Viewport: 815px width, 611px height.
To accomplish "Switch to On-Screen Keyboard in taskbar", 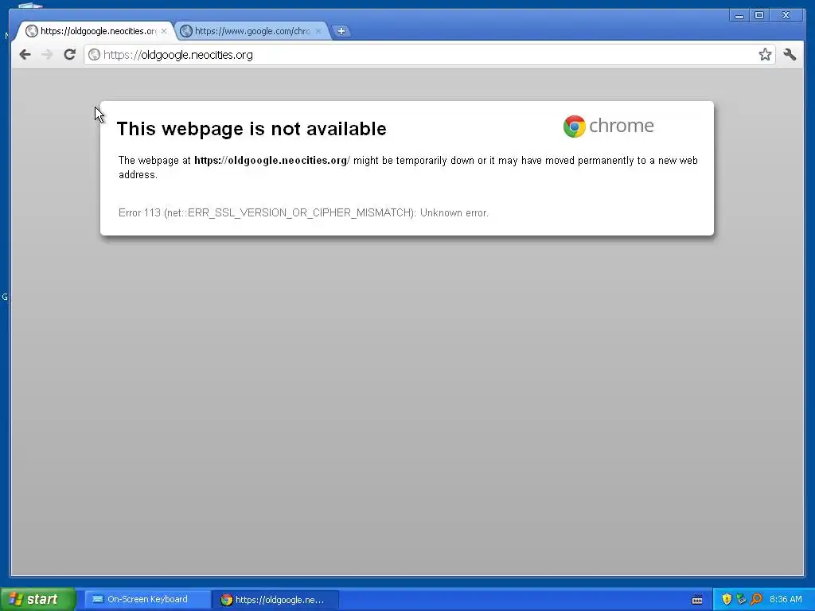I will 147,600.
